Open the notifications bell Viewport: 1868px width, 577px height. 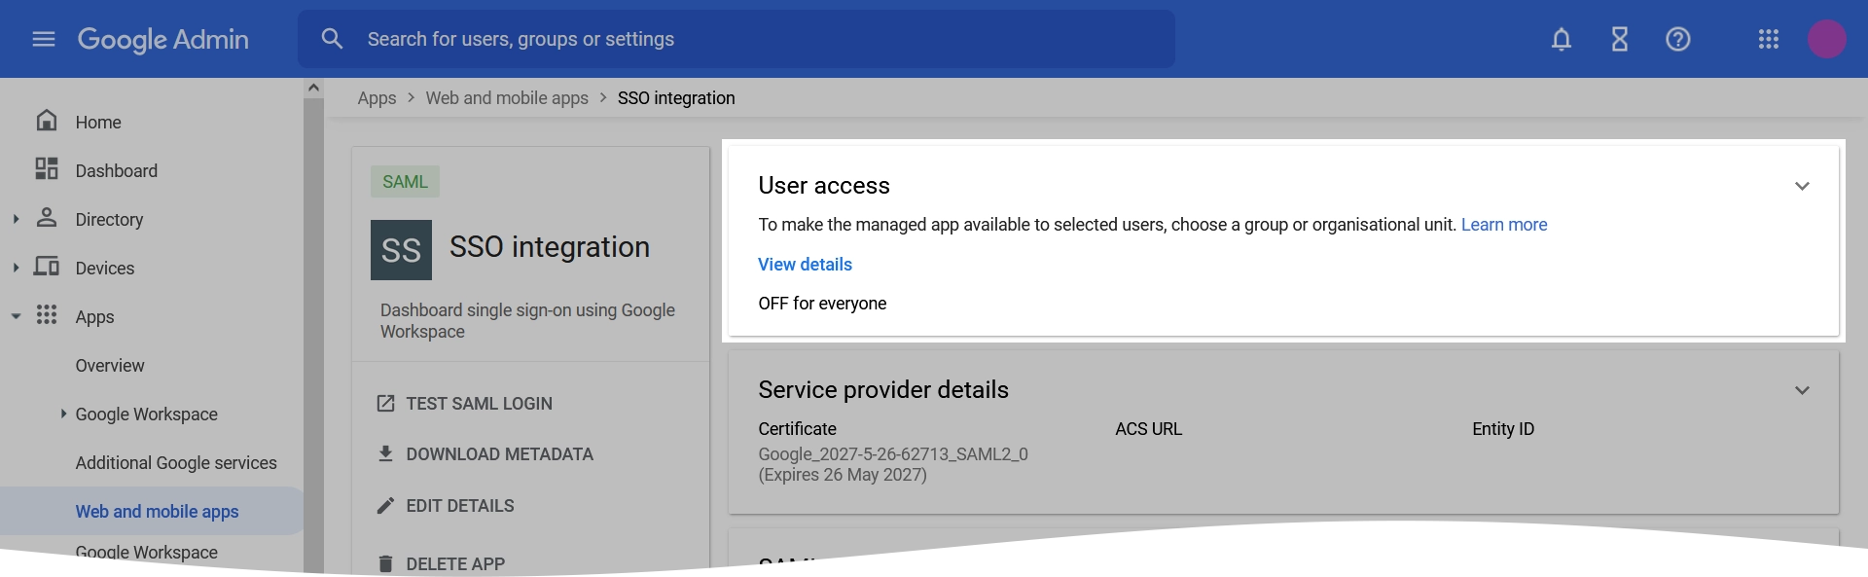pyautogui.click(x=1562, y=39)
